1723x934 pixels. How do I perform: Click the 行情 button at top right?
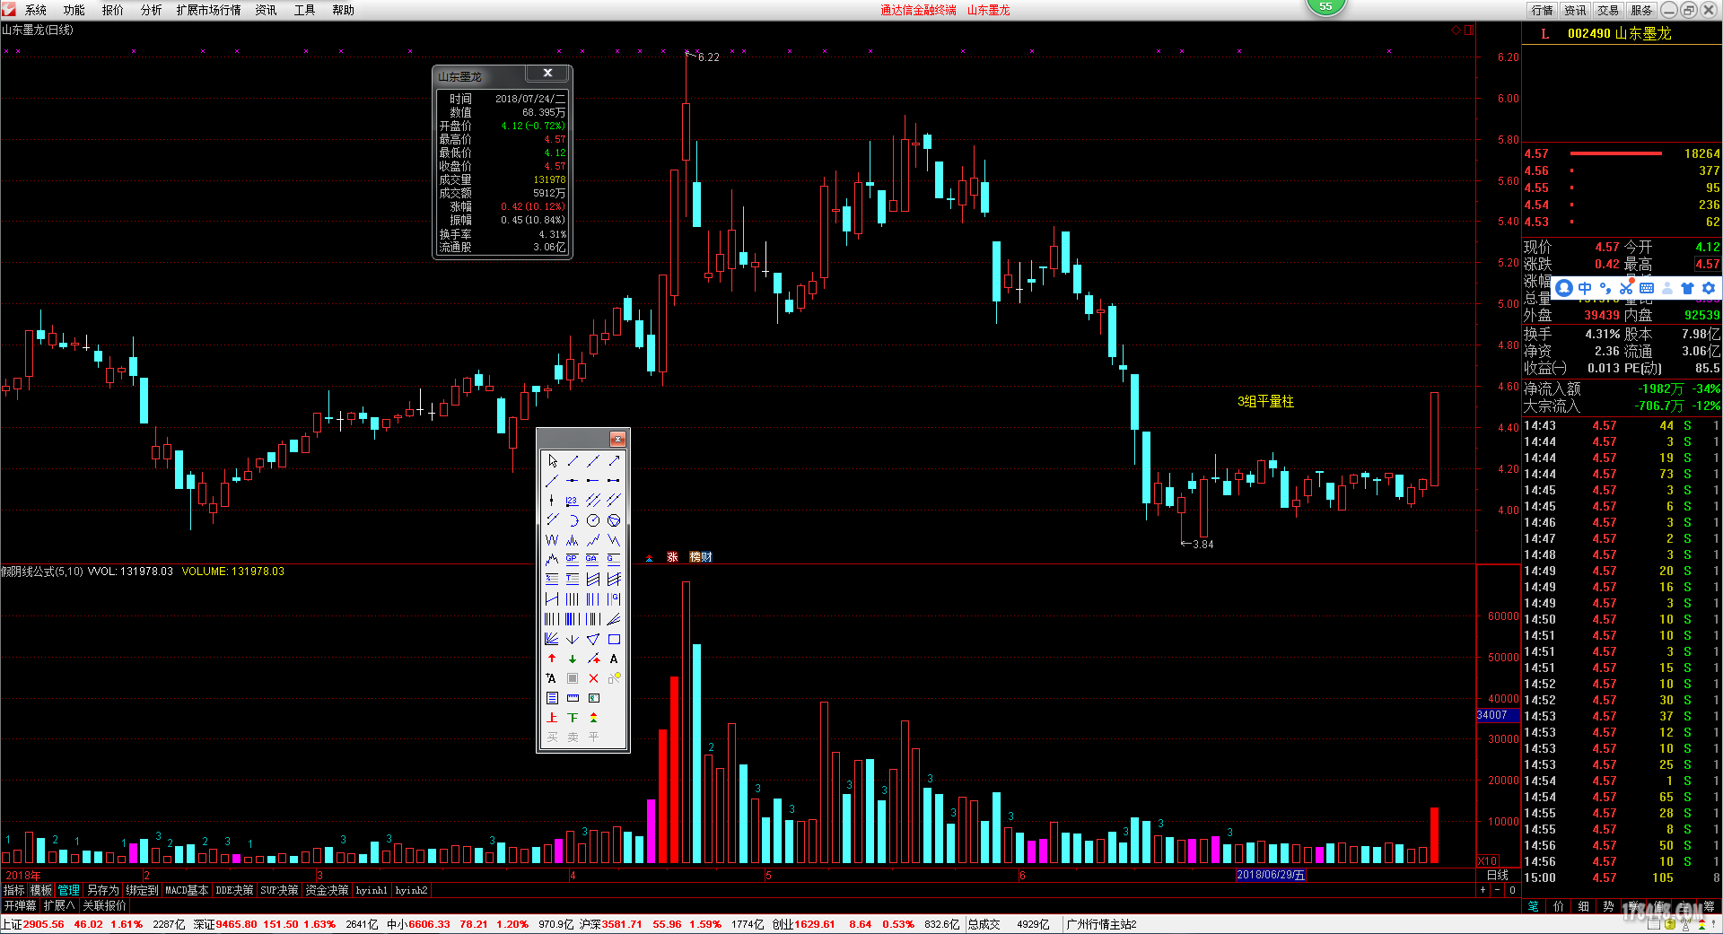[x=1543, y=10]
